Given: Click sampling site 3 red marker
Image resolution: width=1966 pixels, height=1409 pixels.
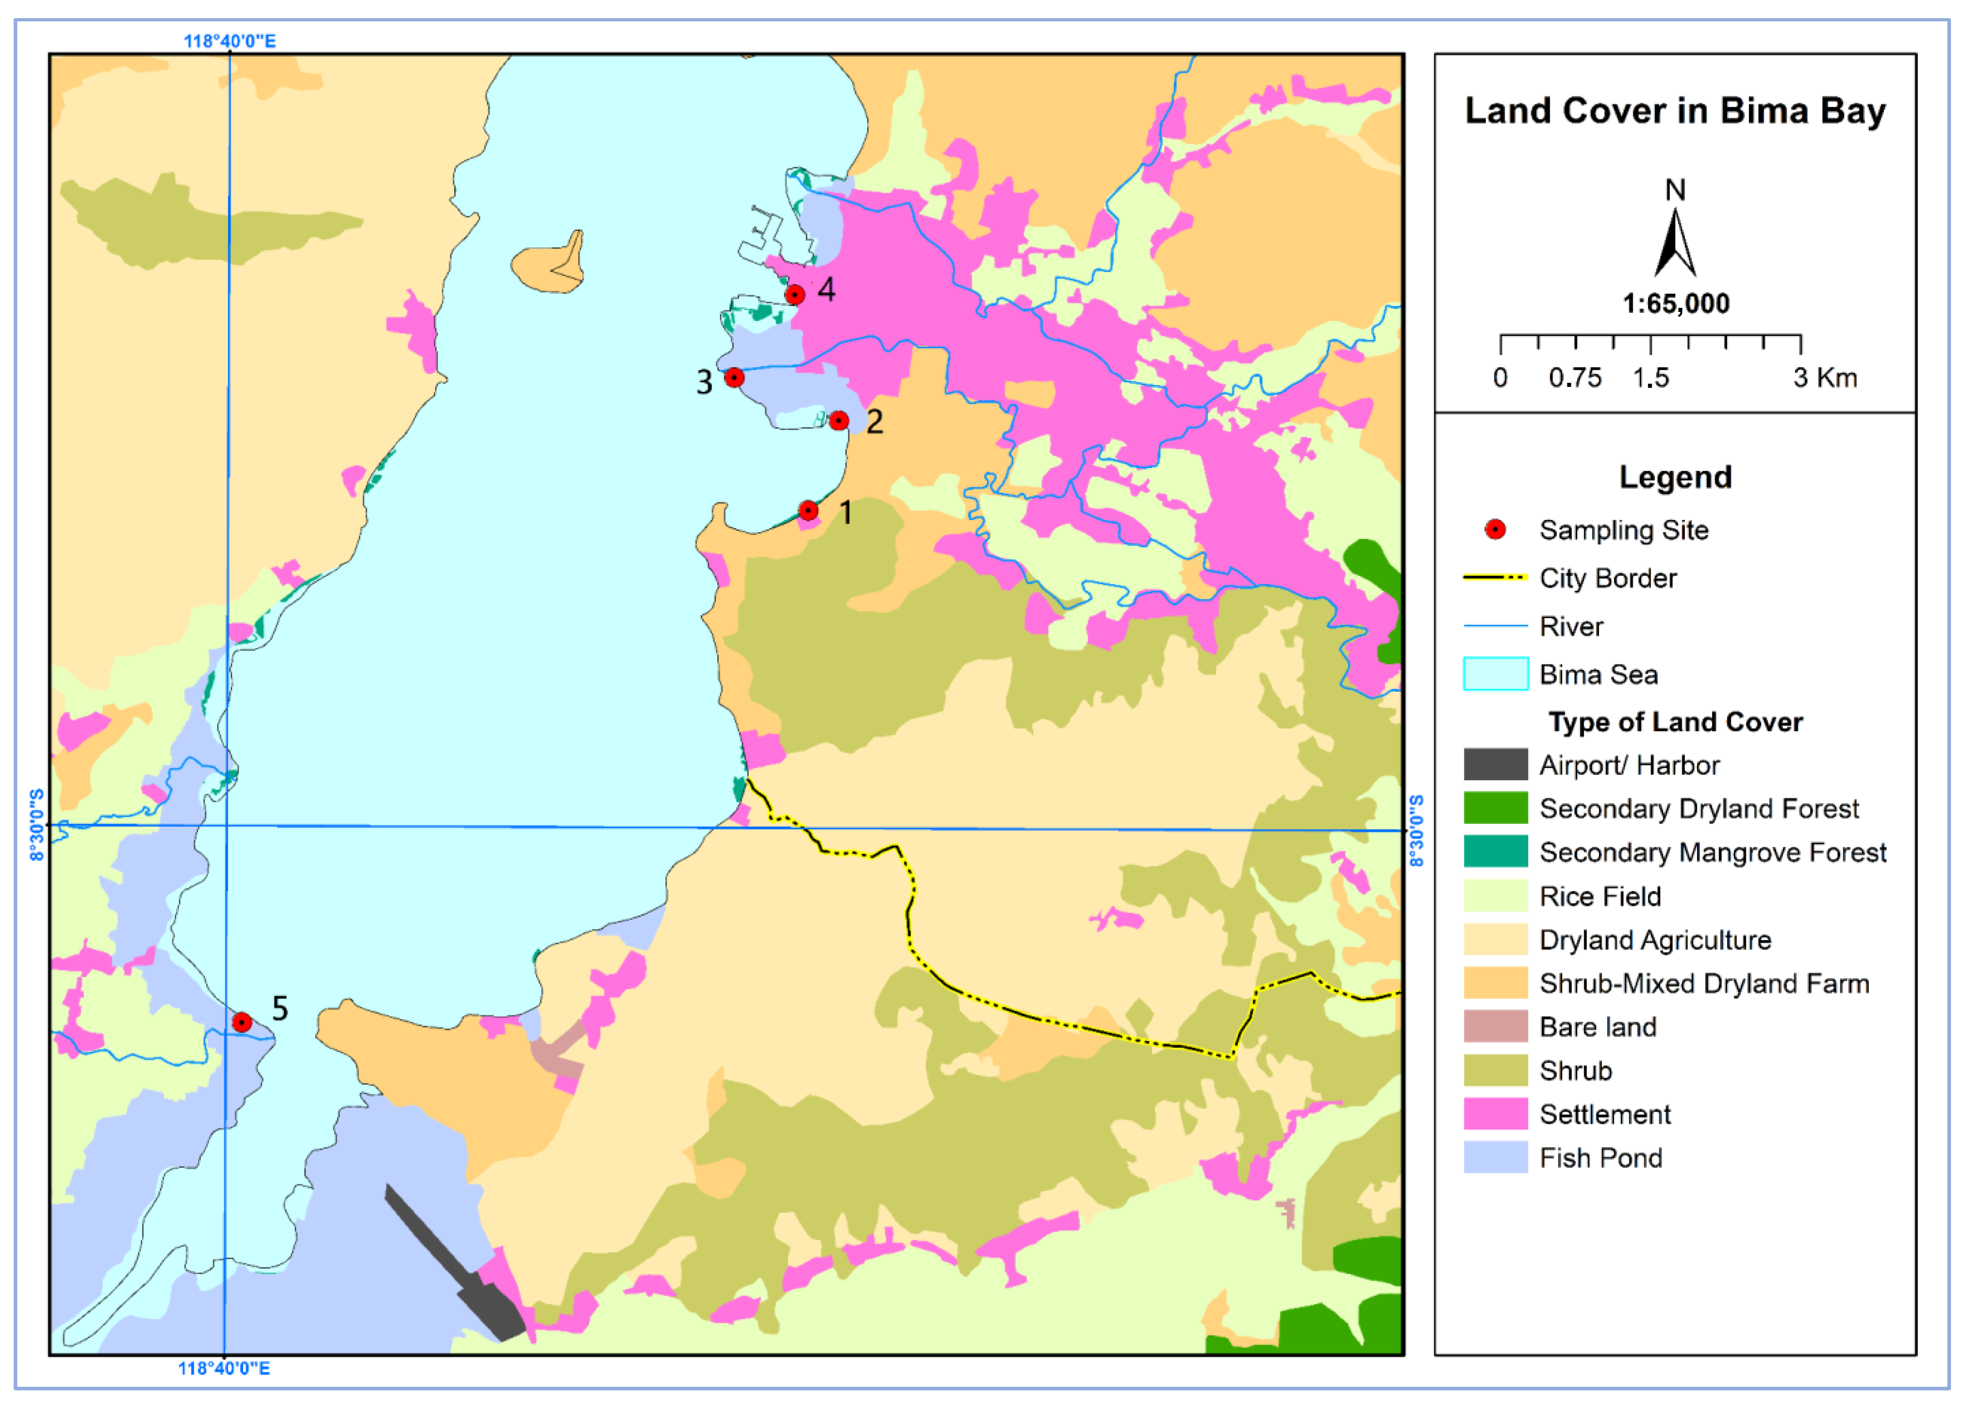Looking at the screenshot, I should 734,377.
